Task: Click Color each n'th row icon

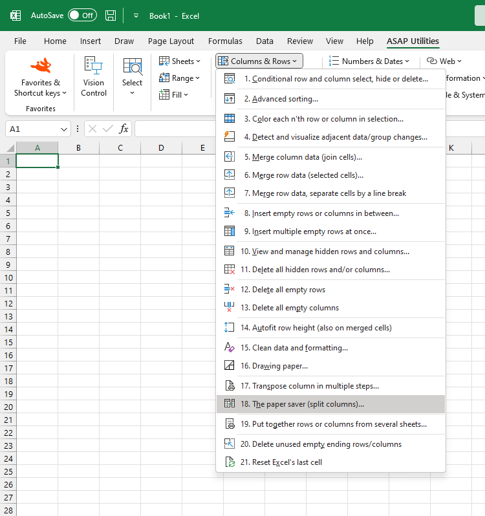Action: tap(230, 119)
